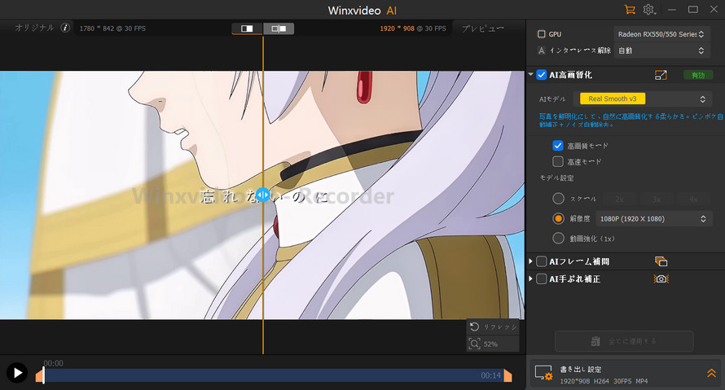This screenshot has width=725, height=390.
Task: Play the video preview
Action: (x=17, y=372)
